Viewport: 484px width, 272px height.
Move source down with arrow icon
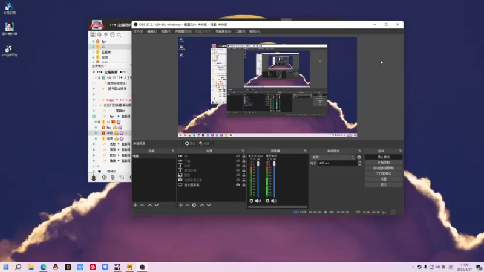tap(209, 205)
